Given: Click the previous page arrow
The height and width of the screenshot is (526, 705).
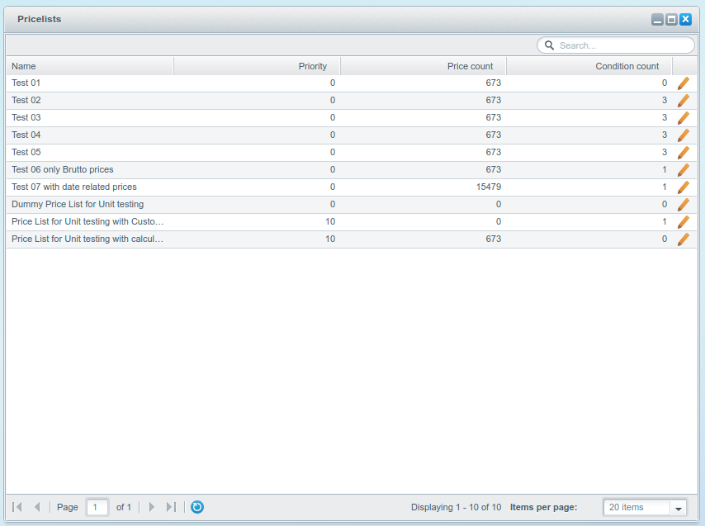Looking at the screenshot, I should point(37,507).
